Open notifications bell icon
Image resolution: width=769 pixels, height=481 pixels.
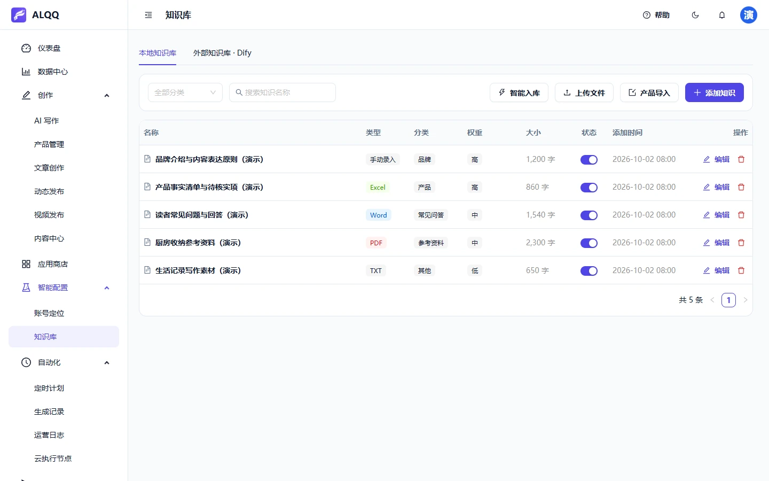tap(722, 15)
